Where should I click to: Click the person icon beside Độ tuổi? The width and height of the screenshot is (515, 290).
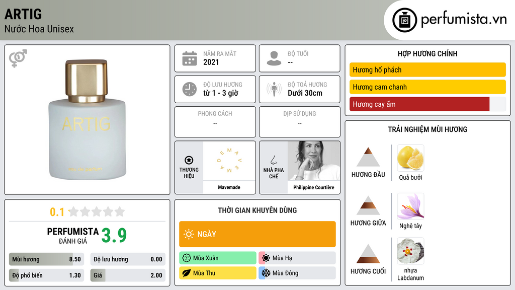(x=274, y=58)
